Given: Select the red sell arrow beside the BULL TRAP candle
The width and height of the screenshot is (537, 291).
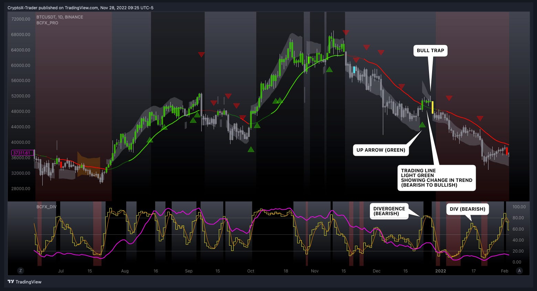Looking at the screenshot, I should 449,98.
